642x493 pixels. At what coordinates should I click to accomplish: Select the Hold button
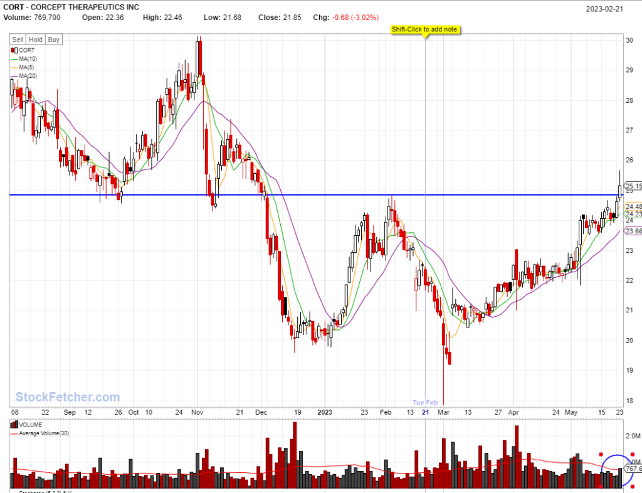[36, 40]
